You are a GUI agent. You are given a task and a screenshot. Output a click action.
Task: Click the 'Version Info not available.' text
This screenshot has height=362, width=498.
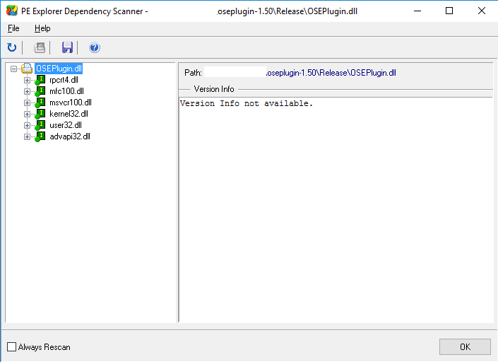coord(247,103)
